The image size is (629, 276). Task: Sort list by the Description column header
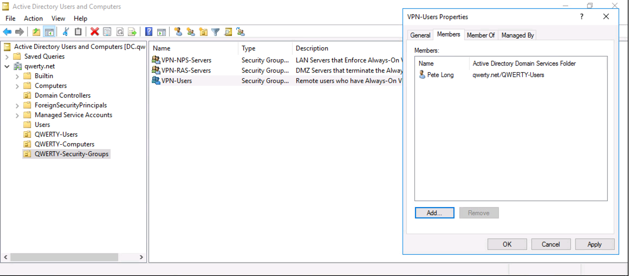(347, 48)
